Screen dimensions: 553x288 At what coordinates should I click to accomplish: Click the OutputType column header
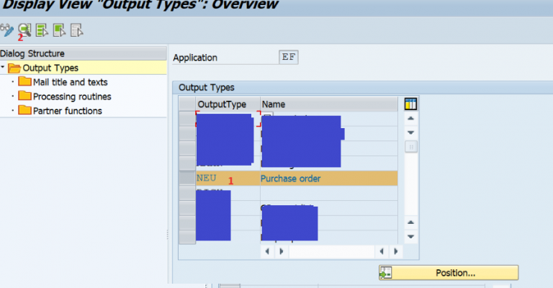[x=221, y=104]
